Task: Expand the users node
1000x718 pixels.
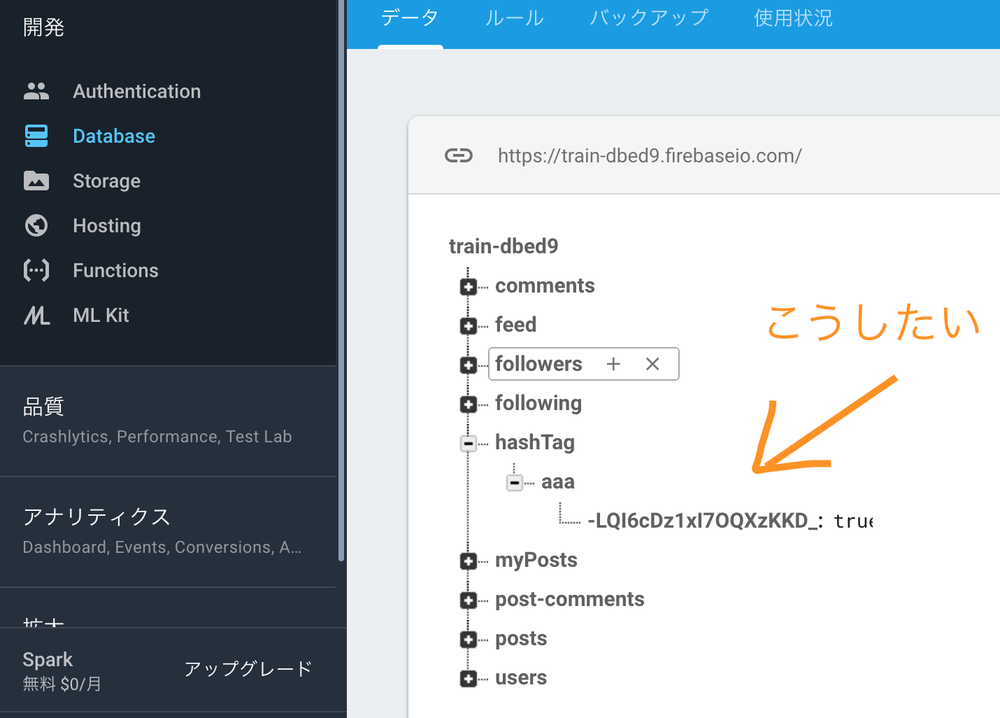Action: click(x=469, y=678)
